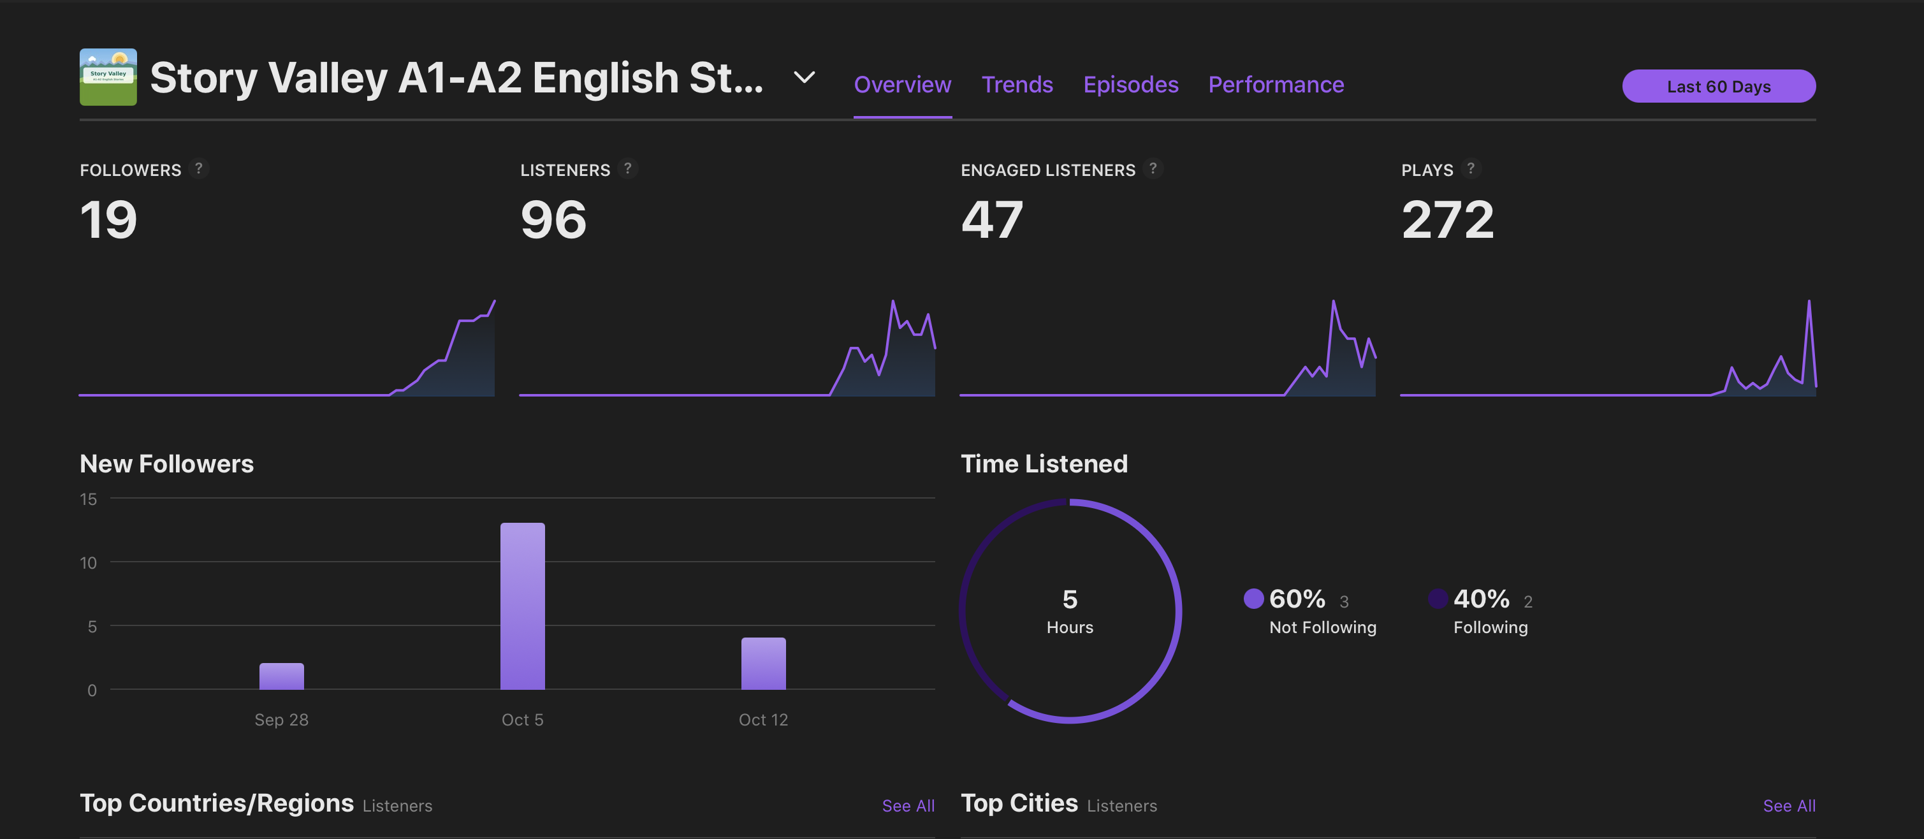Click the Oct 12 new followers bar
Screen dimensions: 1924x839
763,664
